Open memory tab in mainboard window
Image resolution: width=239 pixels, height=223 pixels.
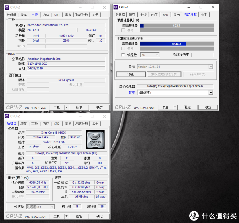pos(46,15)
